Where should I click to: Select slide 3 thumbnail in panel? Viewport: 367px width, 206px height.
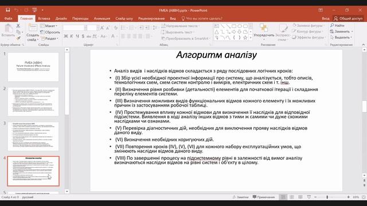(x=33, y=136)
